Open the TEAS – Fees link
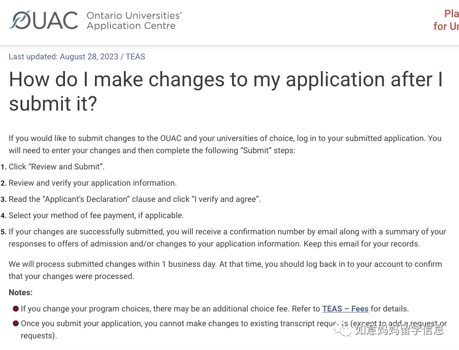The image size is (459, 350). click(x=345, y=309)
